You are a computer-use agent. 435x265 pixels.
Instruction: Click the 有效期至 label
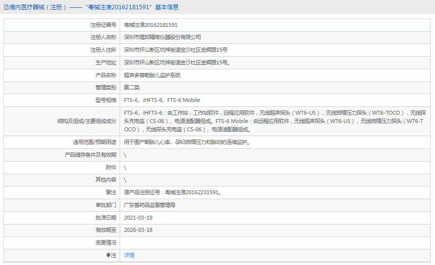pos(106,230)
